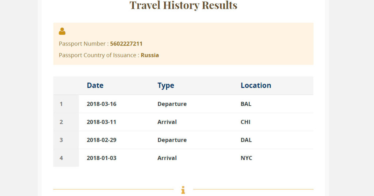Viewport: 374px width, 196px height.
Task: Click the DAL location cell
Action: (246, 140)
